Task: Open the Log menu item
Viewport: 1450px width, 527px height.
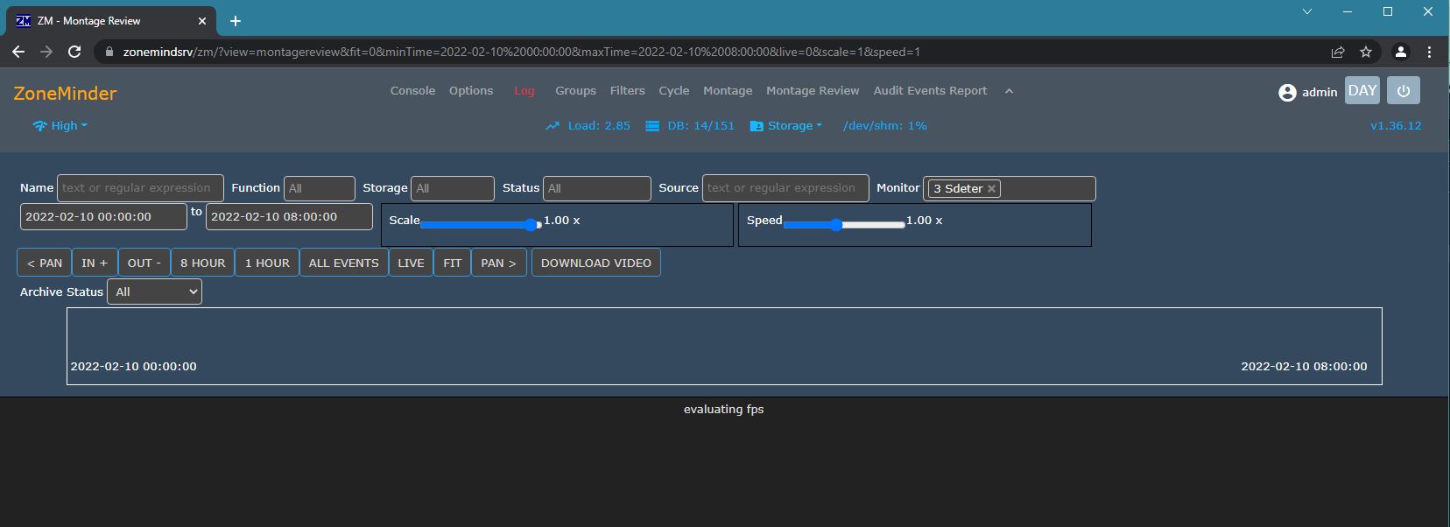Action: coord(524,91)
